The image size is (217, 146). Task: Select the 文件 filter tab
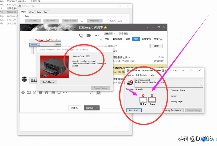click(x=136, y=39)
